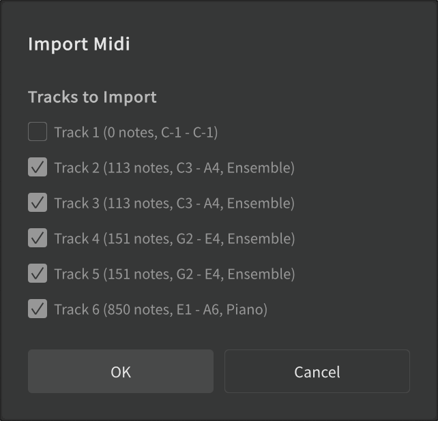This screenshot has width=438, height=421.
Task: Click the checkmark icon beside Track 6
Action: pyautogui.click(x=38, y=309)
